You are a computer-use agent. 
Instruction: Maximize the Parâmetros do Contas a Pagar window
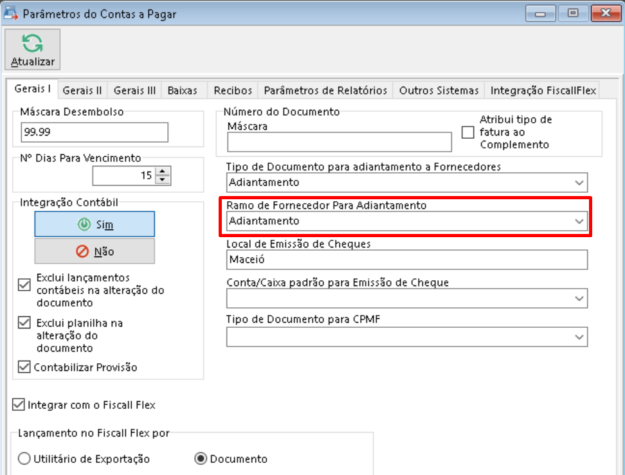click(573, 13)
